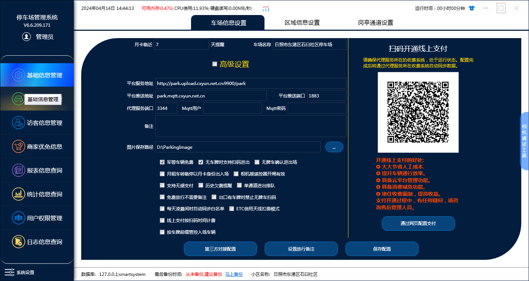The width and height of the screenshot is (529, 281).
Task: Check 免费放行不需要备注
Action: point(162,197)
